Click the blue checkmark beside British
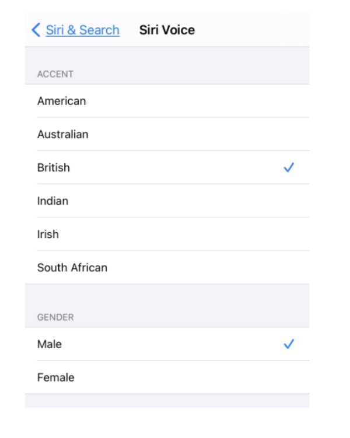 click(x=289, y=167)
